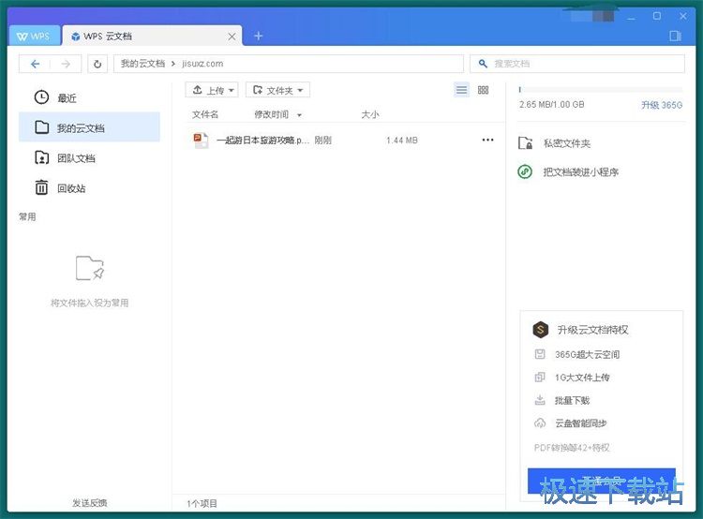This screenshot has height=519, width=703.
Task: Expand the 文件夹 folder dropdown arrow
Action: (x=300, y=91)
